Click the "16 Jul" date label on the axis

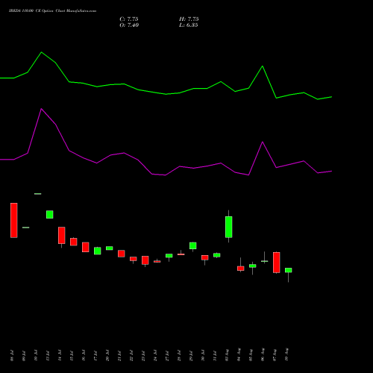click(84, 355)
